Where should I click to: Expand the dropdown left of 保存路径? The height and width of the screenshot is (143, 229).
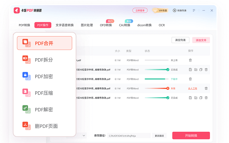pyautogui.click(x=84, y=136)
